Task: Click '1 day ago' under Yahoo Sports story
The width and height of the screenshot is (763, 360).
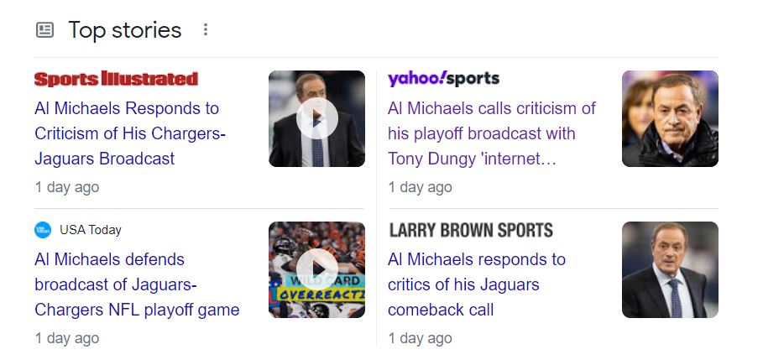Action: coord(420,187)
